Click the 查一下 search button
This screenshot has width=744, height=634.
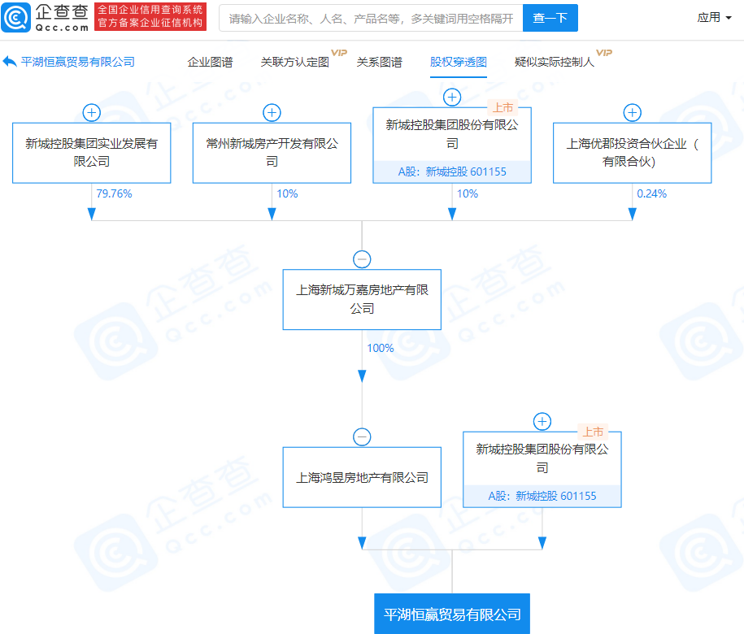click(550, 18)
